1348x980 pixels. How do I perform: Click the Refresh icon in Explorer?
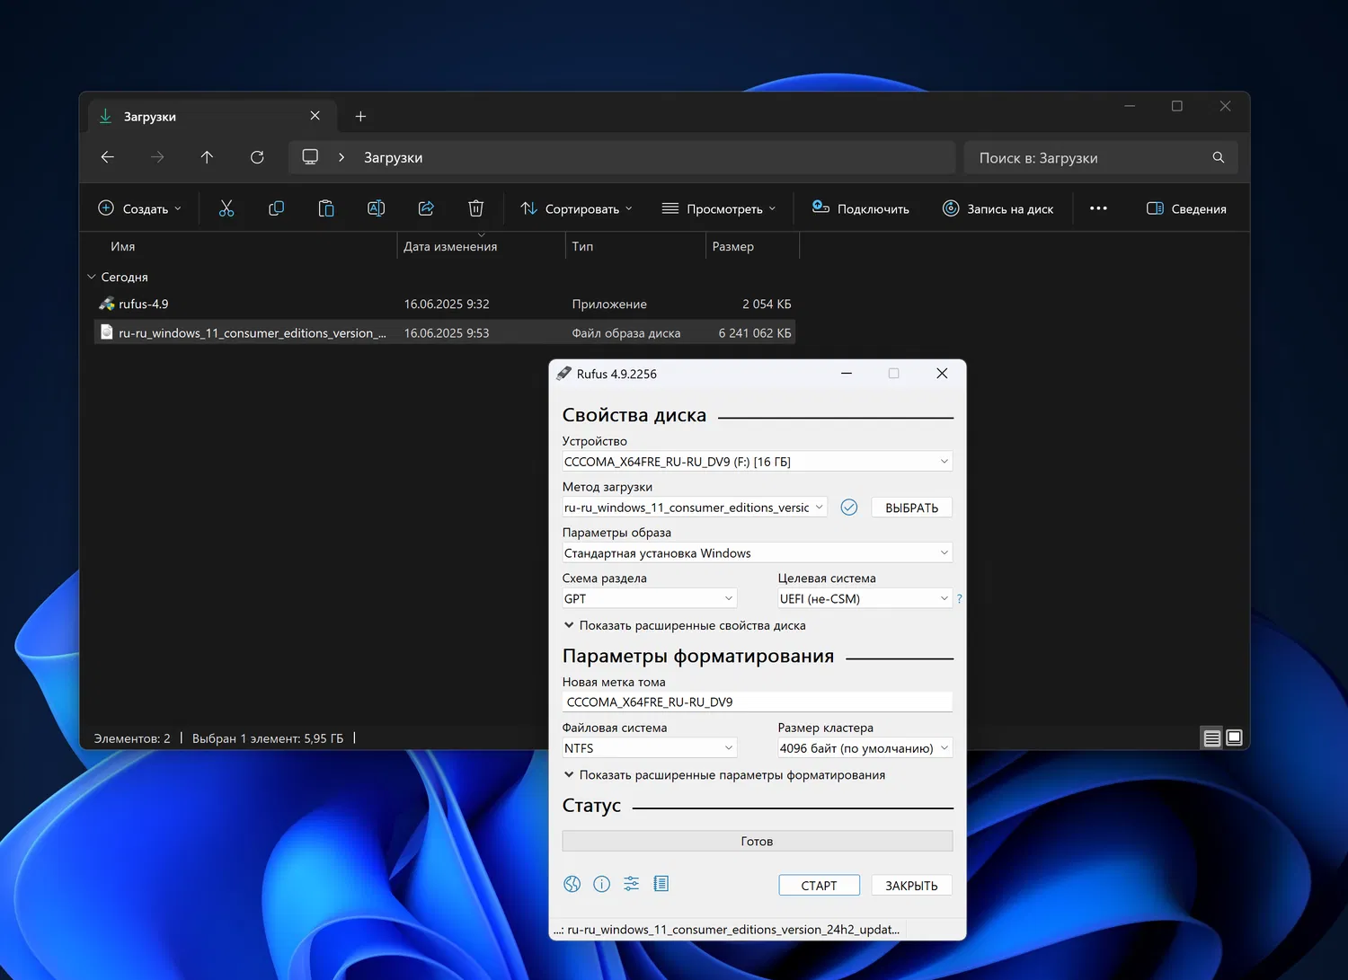click(257, 157)
